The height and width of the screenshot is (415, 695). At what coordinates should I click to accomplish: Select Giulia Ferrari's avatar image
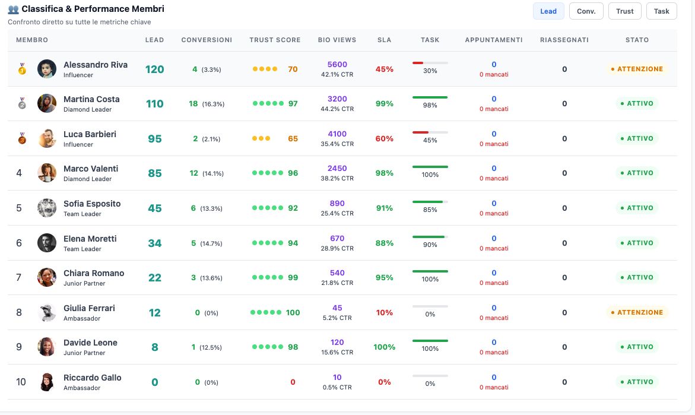(47, 312)
